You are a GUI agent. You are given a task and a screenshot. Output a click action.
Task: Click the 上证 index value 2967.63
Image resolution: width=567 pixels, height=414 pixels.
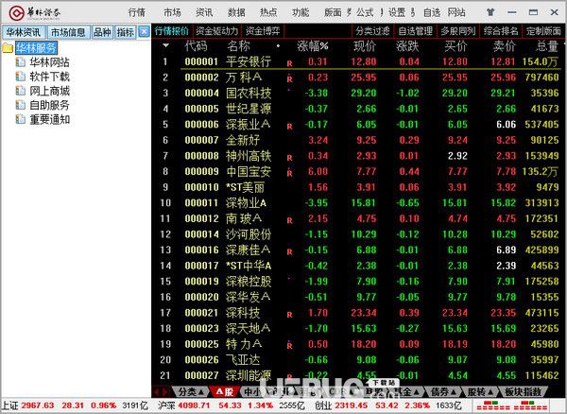click(37, 405)
